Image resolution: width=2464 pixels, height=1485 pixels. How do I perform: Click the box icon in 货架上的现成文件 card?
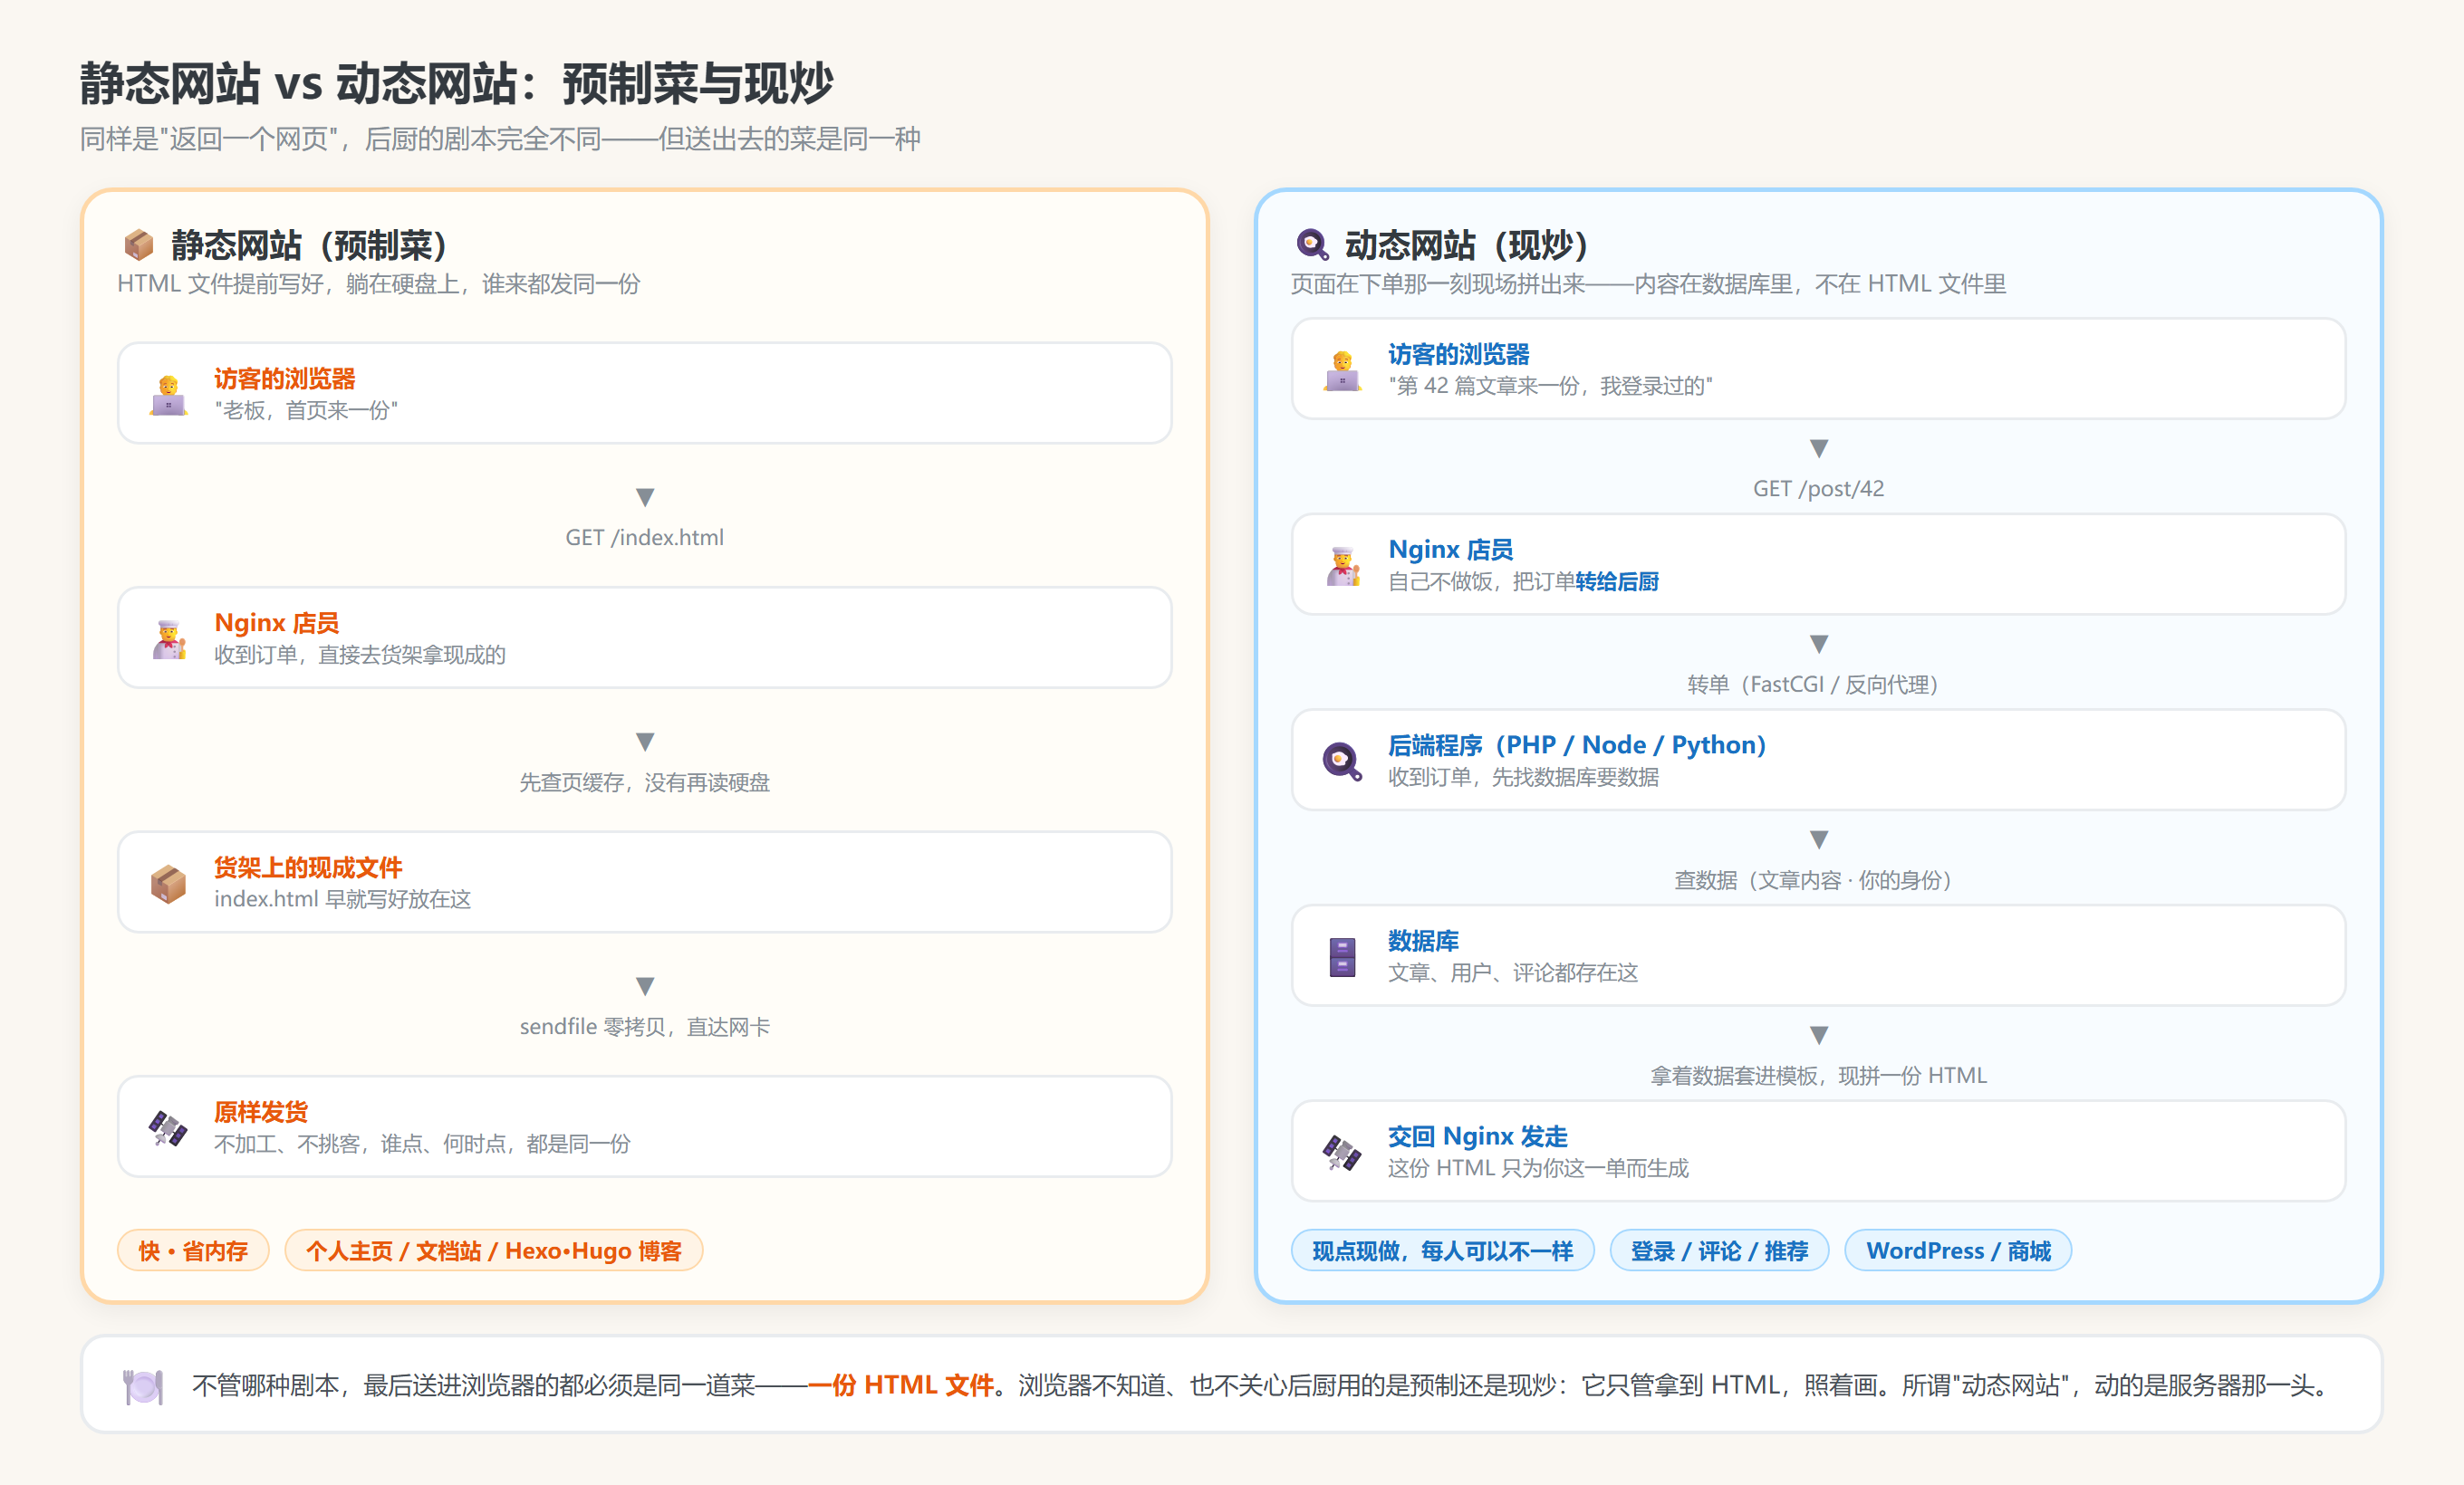[168, 884]
